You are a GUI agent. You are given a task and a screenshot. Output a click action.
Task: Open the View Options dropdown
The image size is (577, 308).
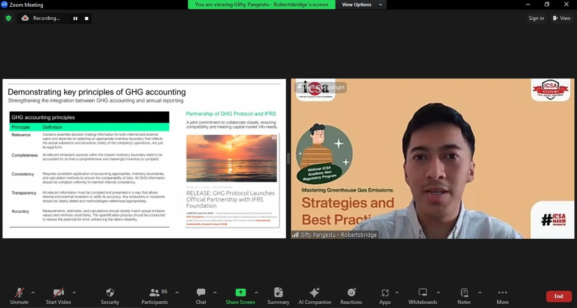(361, 4)
